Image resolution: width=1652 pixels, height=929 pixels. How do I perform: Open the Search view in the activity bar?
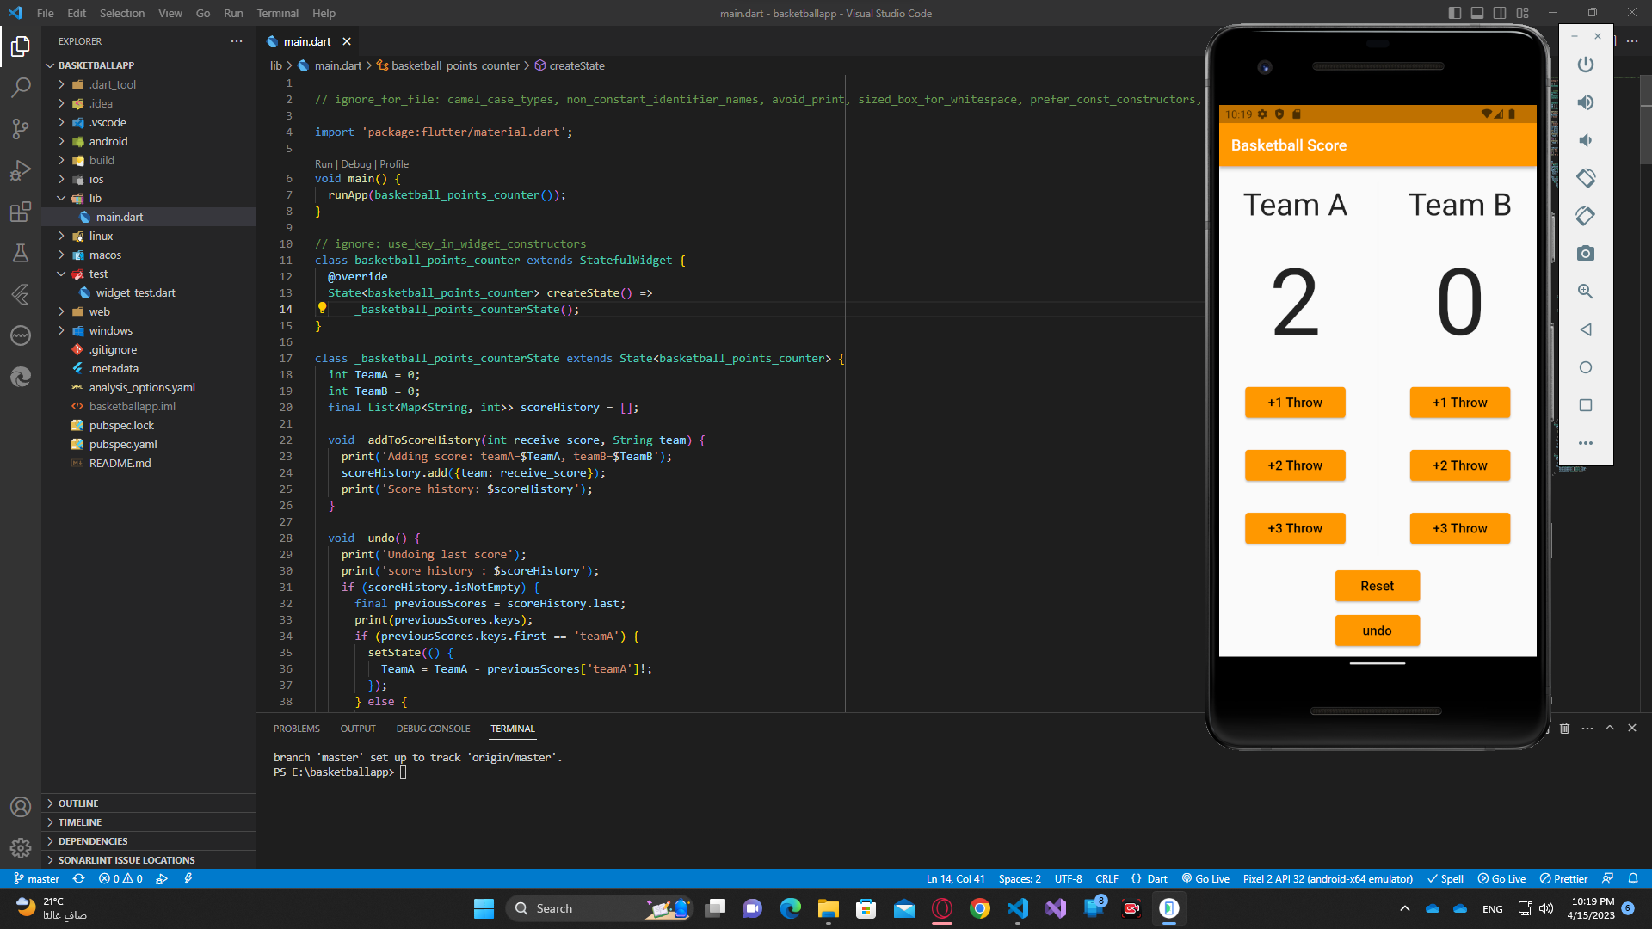[21, 87]
